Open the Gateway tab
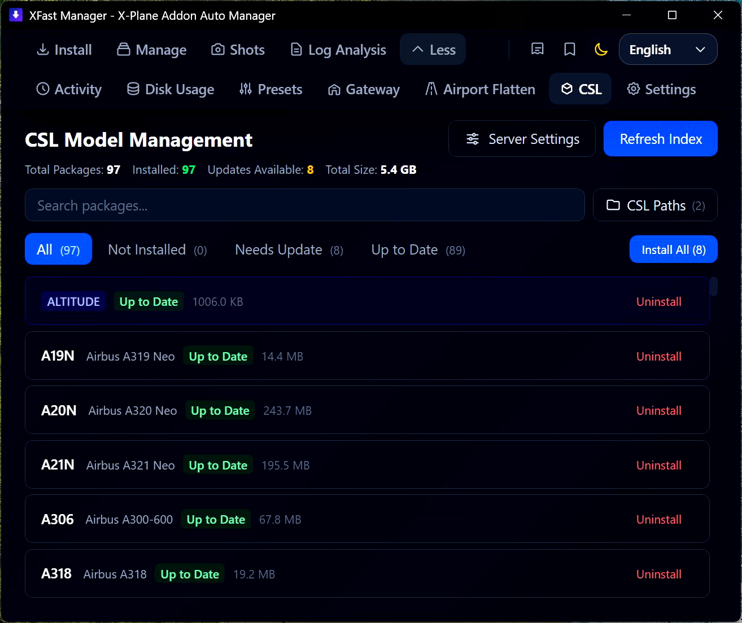 click(x=364, y=89)
